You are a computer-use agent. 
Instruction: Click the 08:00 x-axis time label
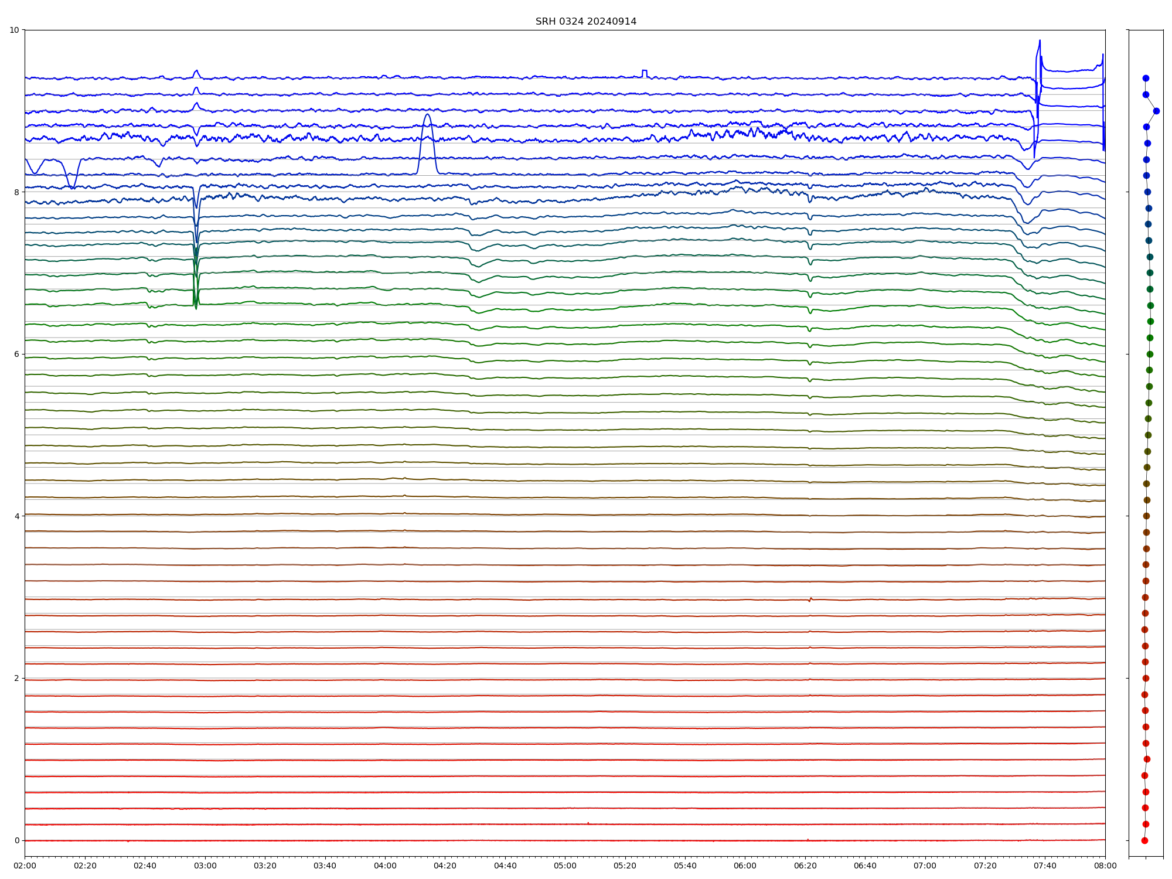[x=1105, y=866]
